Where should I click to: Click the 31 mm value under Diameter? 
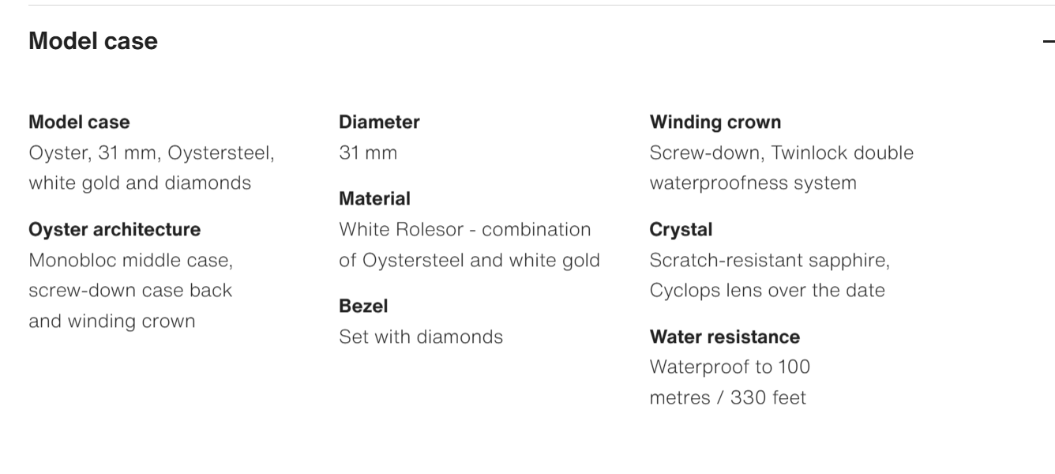pyautogui.click(x=368, y=152)
